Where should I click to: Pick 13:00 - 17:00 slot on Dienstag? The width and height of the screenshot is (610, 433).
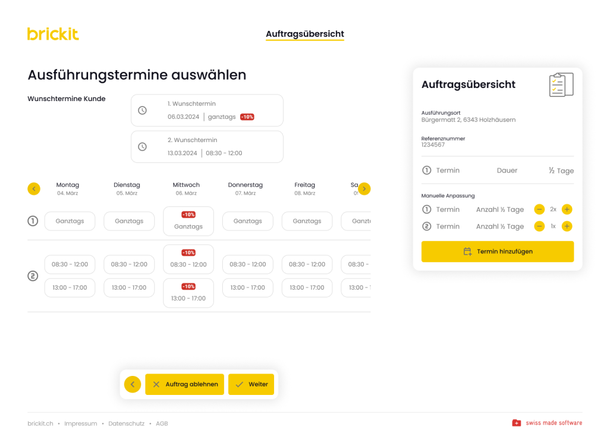(129, 288)
